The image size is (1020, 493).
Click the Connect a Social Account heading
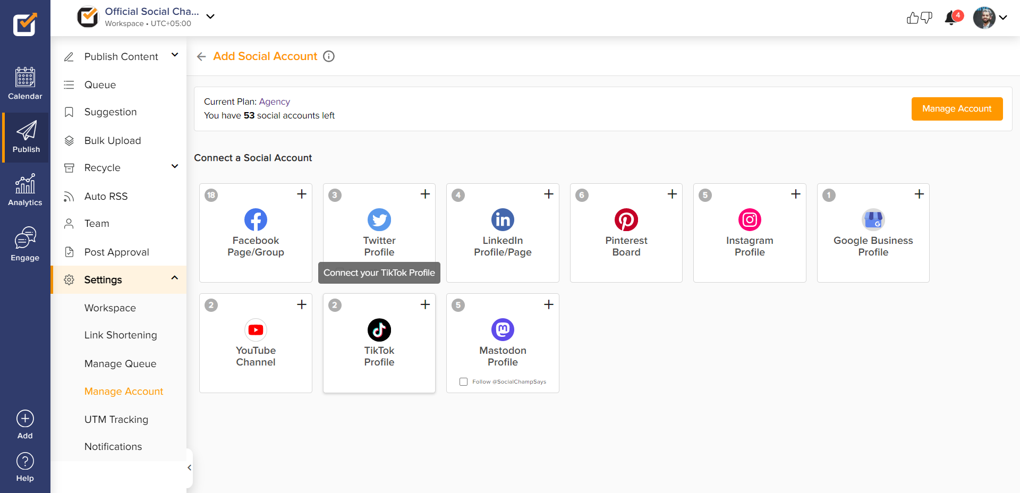coord(253,158)
